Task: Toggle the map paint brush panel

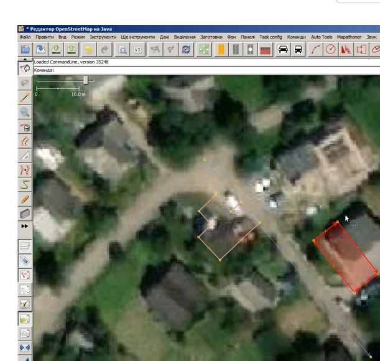Action: tap(25, 304)
